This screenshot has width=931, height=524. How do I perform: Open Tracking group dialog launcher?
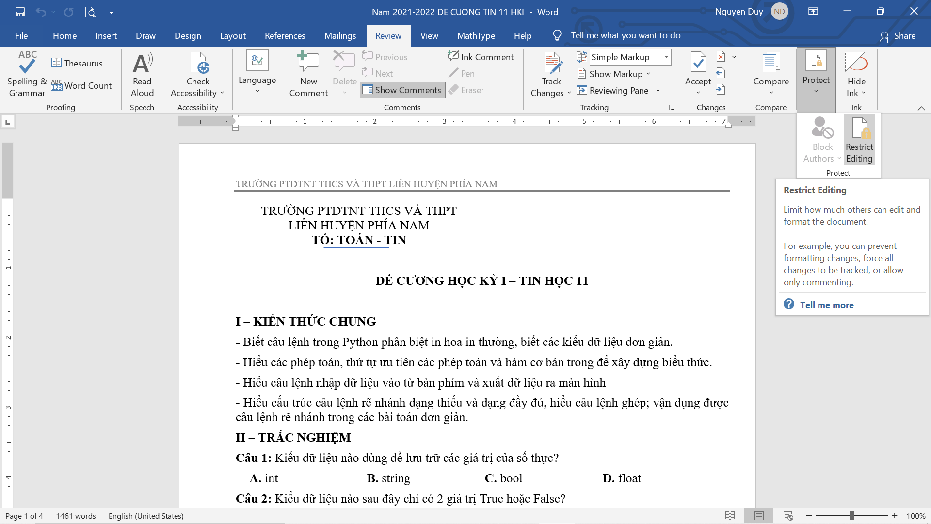pos(672,108)
